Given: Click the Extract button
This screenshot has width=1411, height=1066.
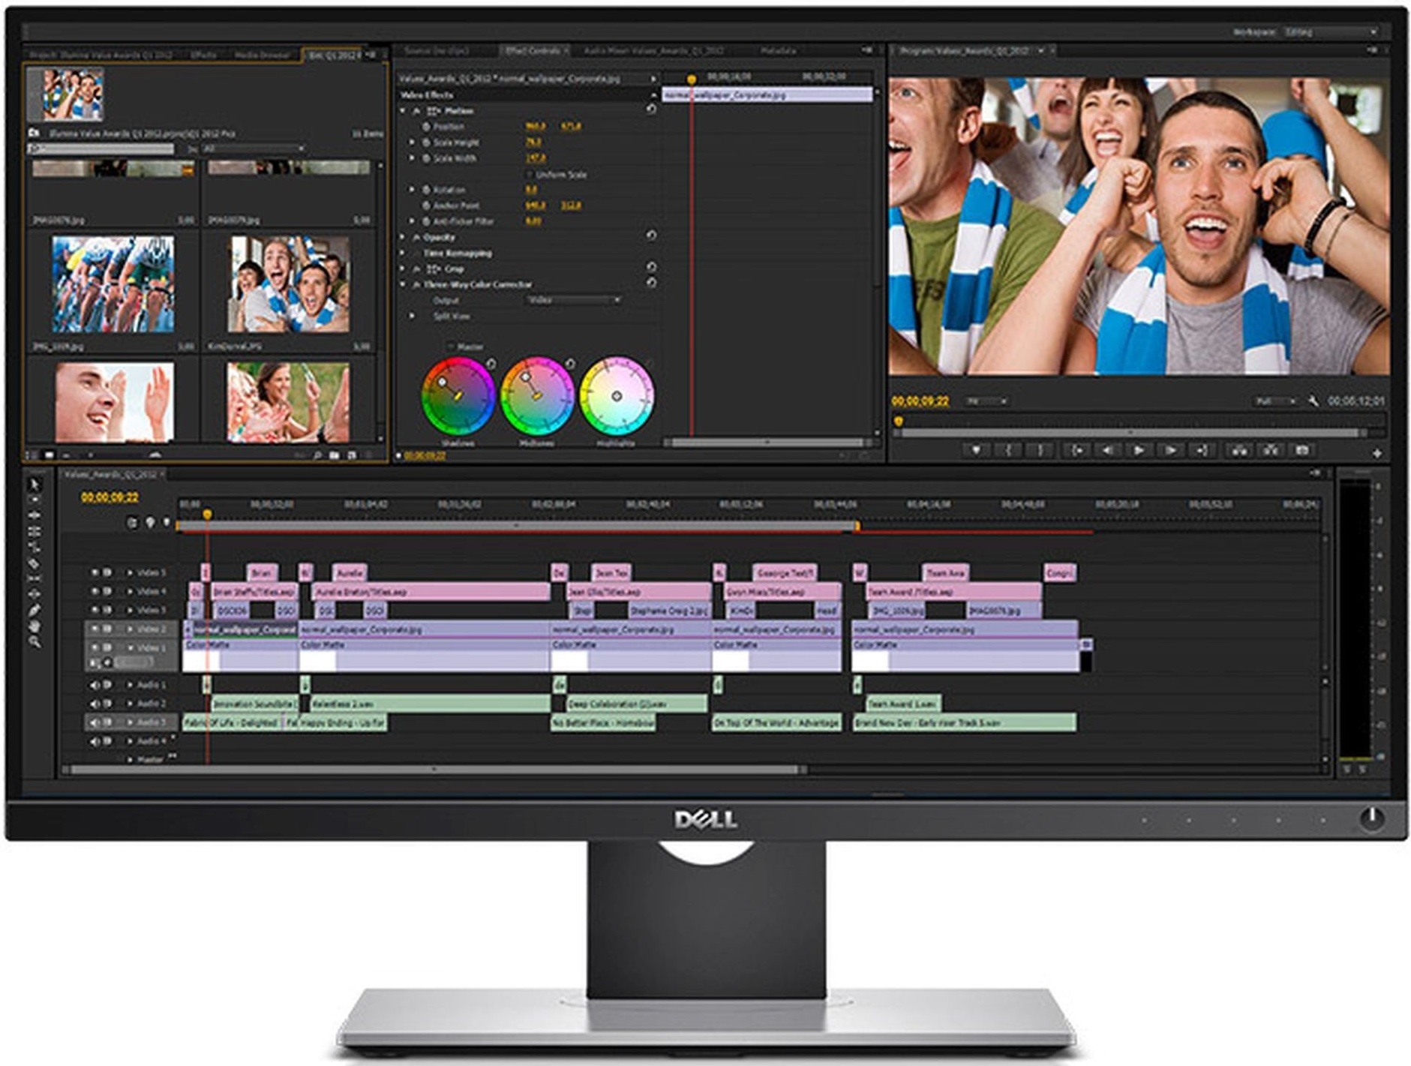Looking at the screenshot, I should click(1271, 450).
